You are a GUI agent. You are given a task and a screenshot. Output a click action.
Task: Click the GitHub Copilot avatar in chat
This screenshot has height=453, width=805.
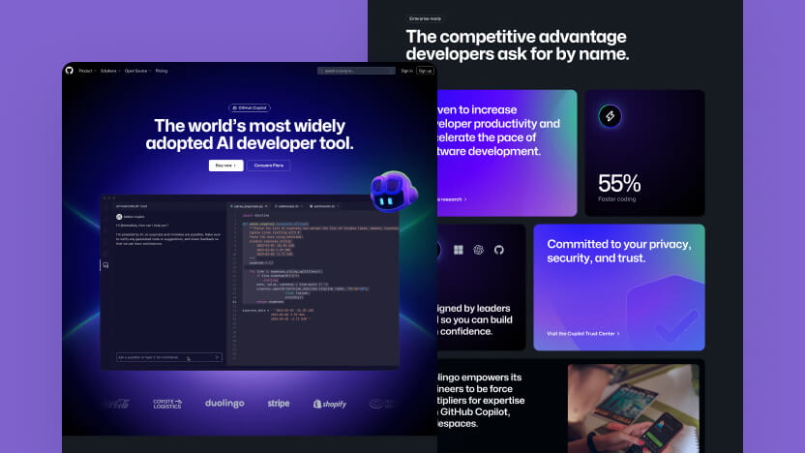tap(119, 217)
